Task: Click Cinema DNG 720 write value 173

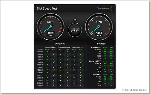Action: pos(105,65)
